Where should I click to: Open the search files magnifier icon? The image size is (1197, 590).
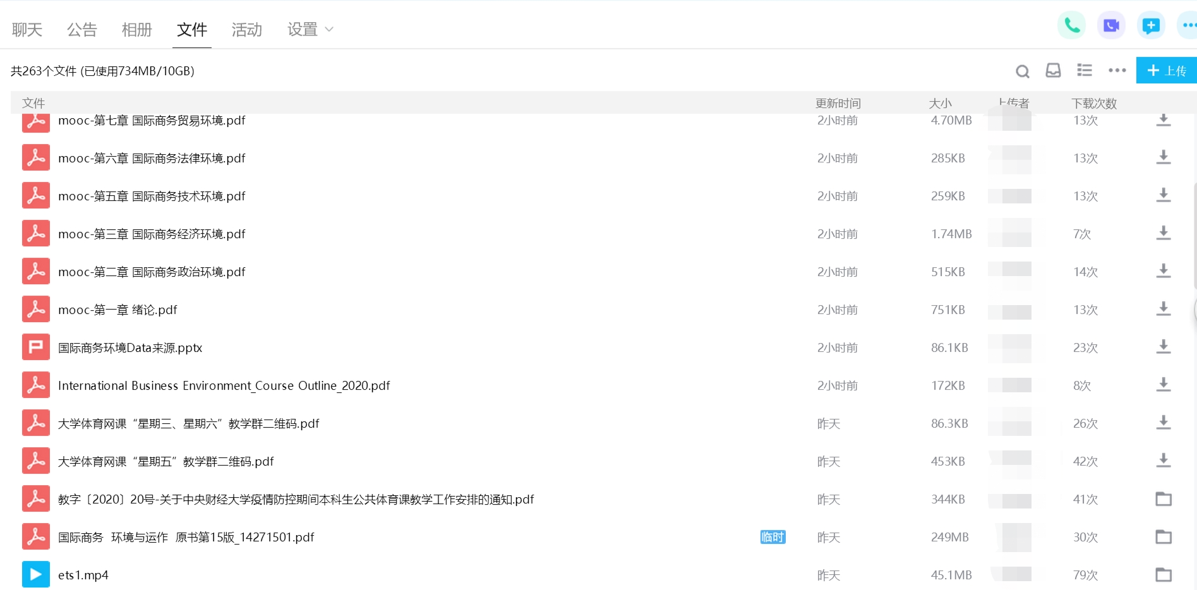(1022, 71)
